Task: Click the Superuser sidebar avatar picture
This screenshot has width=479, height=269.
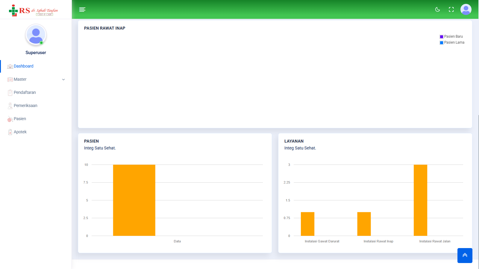Action: pyautogui.click(x=36, y=35)
